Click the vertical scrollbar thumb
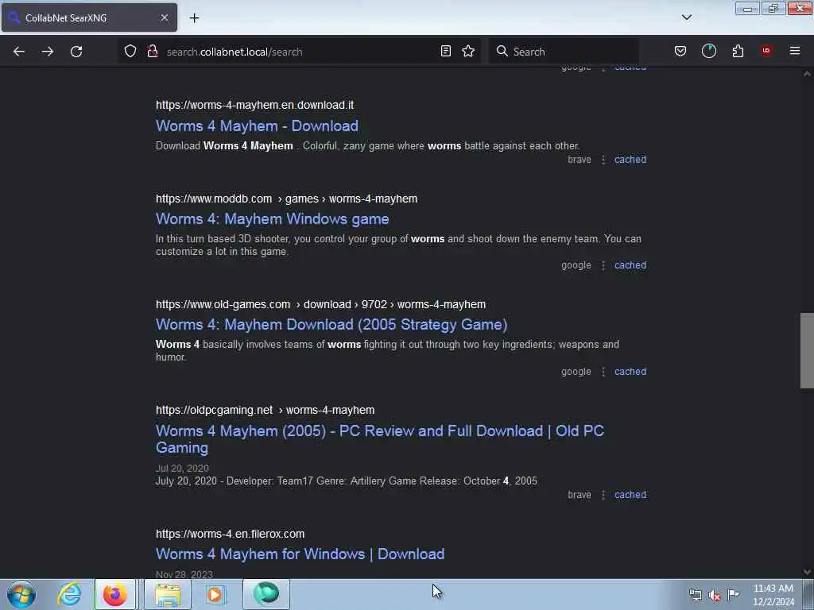The image size is (814, 610). click(807, 350)
